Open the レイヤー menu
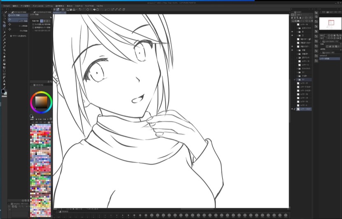 pos(49,6)
